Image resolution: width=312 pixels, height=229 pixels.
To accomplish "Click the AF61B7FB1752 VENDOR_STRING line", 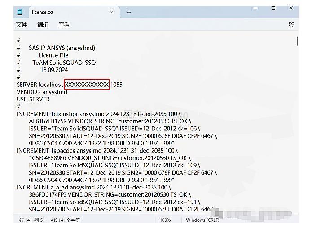I will click(110, 121).
